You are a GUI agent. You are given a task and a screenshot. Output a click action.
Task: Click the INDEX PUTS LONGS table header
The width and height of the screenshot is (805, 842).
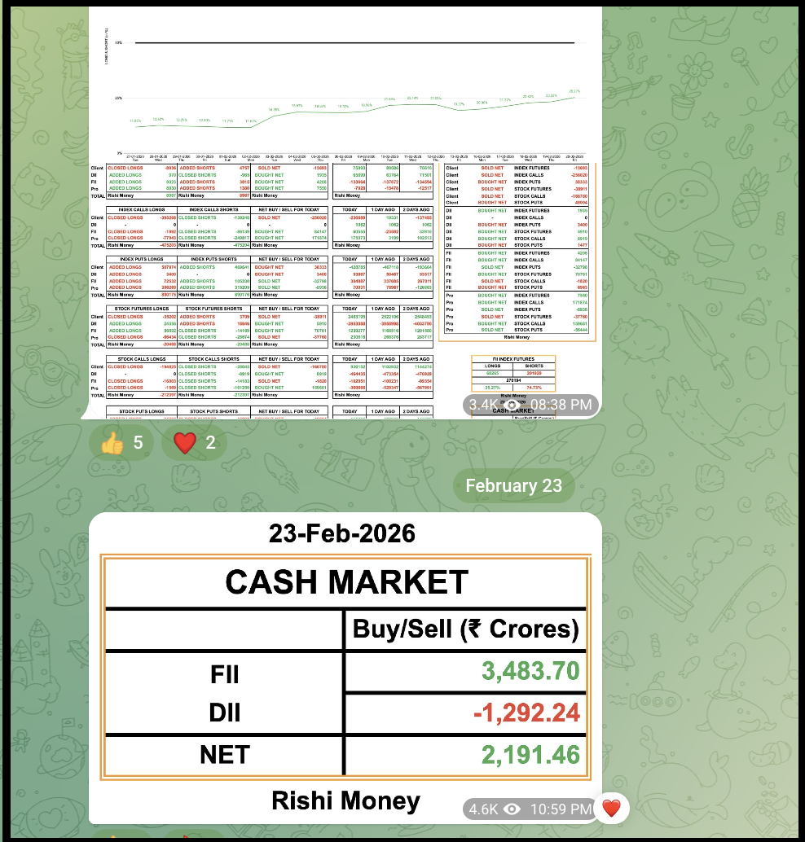141,260
